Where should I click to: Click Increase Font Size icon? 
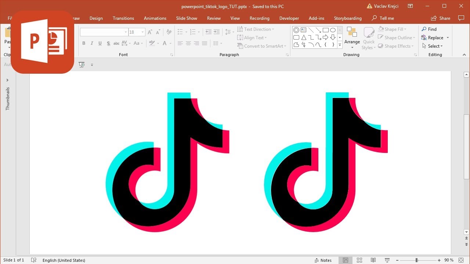pos(150,32)
